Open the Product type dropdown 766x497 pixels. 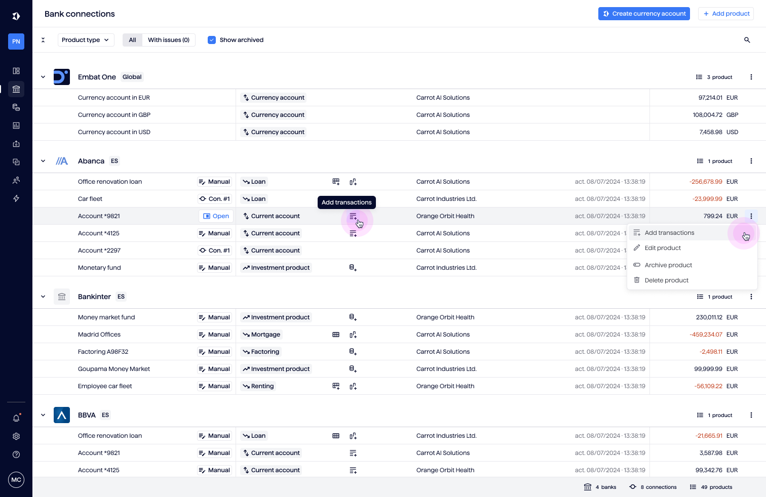pos(86,39)
